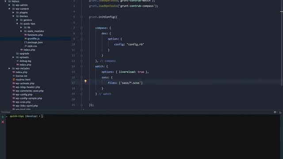Viewport: 283px width, 159px height.
Task: Expand the genesis folder arrow
Action: pyautogui.click(x=17, y=20)
